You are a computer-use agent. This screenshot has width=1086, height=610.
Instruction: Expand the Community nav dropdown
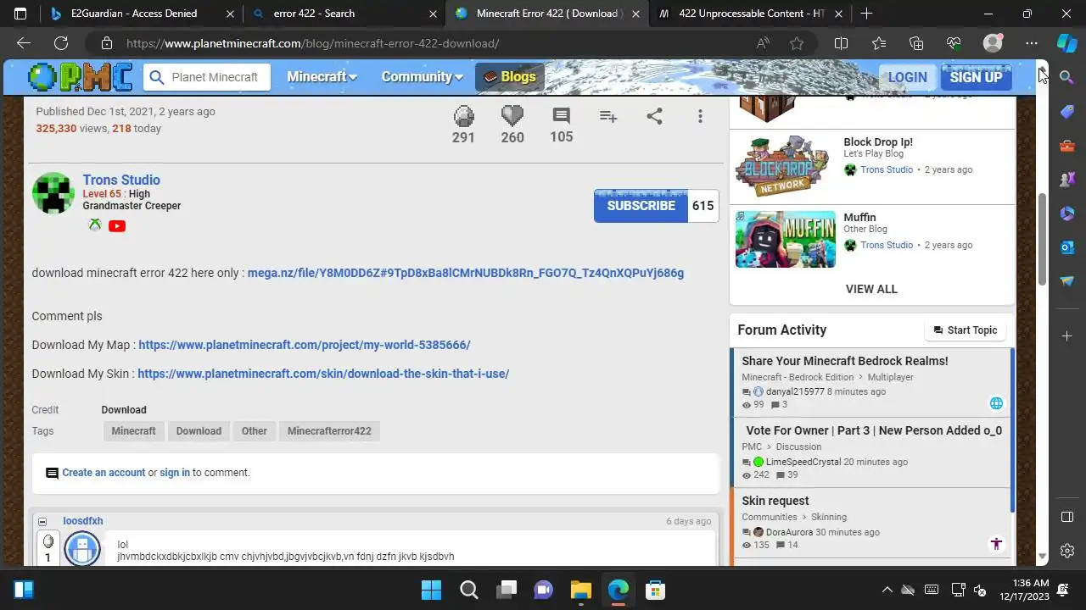point(422,77)
